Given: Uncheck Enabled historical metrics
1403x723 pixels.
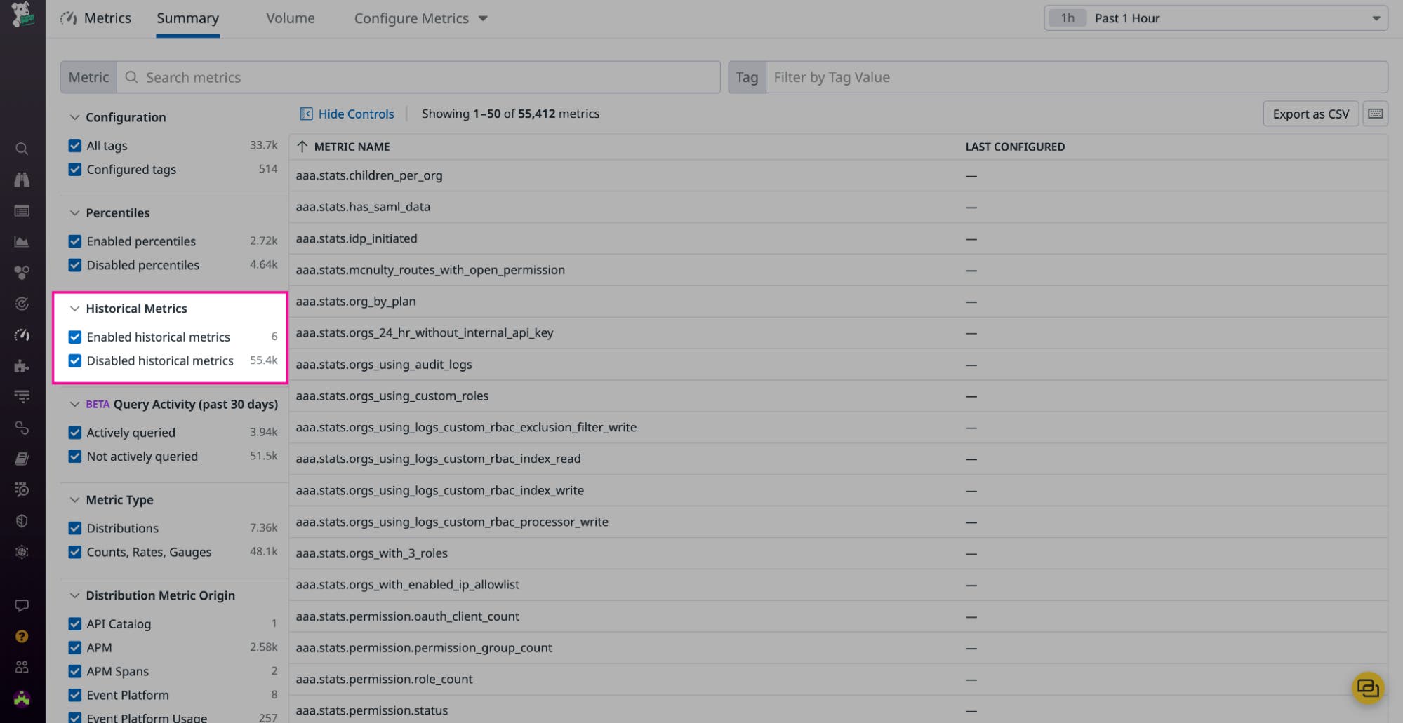Looking at the screenshot, I should click(75, 337).
